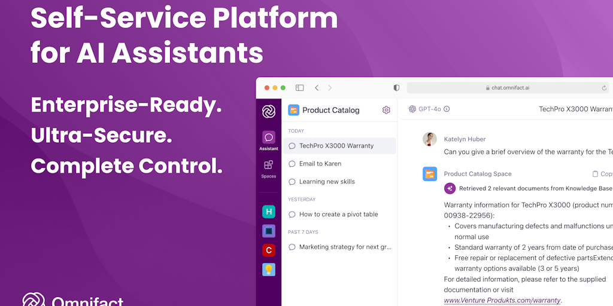The width and height of the screenshot is (613, 306).
Task: Click the privacy shield icon in browser toolbar
Action: tap(396, 88)
